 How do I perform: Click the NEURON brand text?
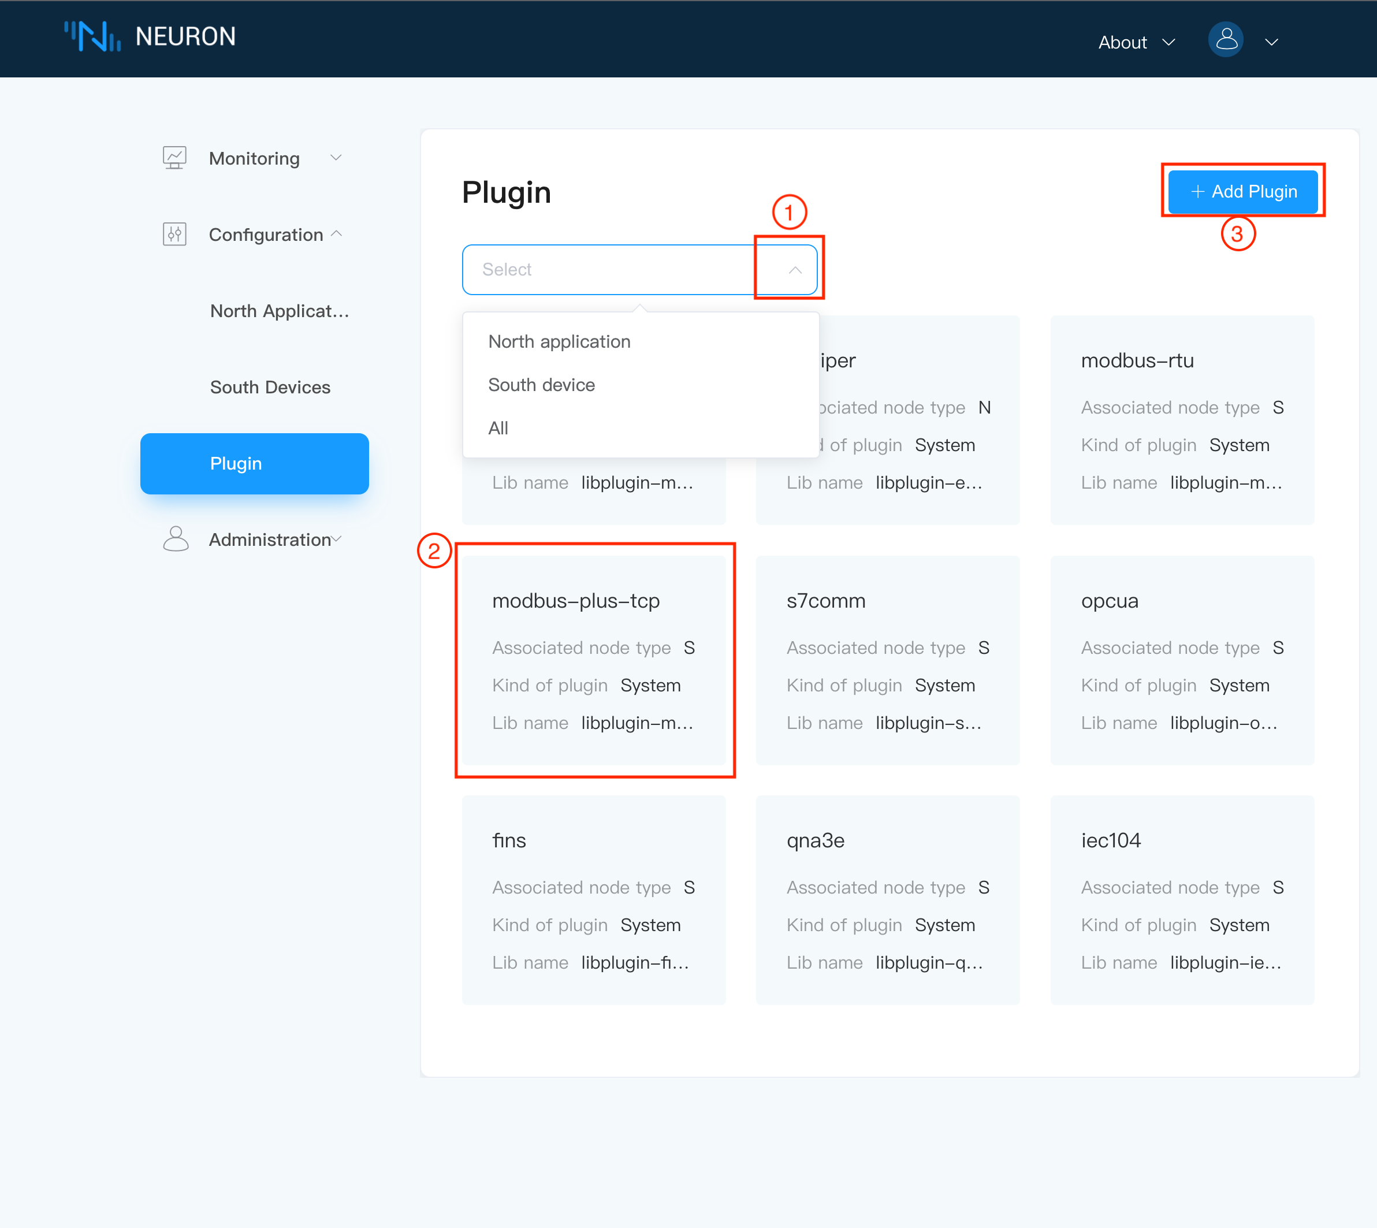(185, 36)
